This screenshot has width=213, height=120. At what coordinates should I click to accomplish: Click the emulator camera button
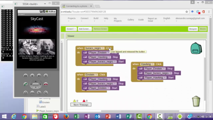26,76
